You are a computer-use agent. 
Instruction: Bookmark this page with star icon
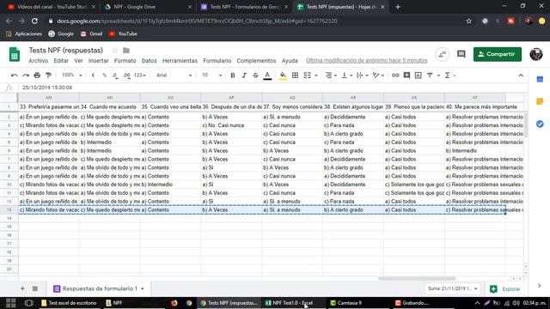coord(469,21)
